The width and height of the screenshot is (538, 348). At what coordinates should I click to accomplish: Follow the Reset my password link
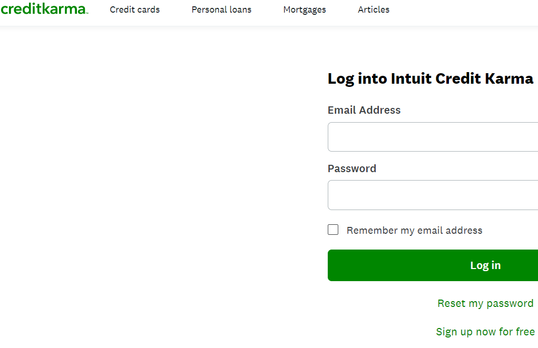pyautogui.click(x=485, y=303)
